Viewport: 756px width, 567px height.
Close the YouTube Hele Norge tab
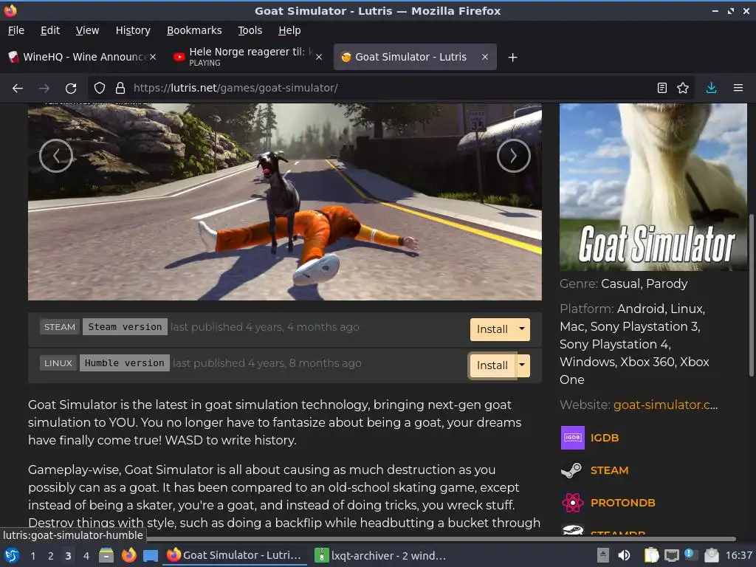[319, 57]
